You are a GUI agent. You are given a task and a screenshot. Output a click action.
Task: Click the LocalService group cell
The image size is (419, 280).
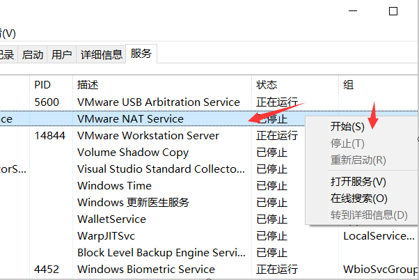click(379, 236)
